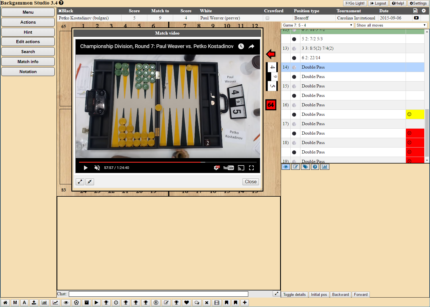Click the home icon in the bottom toolbar
The width and height of the screenshot is (430, 307).
pos(5,302)
